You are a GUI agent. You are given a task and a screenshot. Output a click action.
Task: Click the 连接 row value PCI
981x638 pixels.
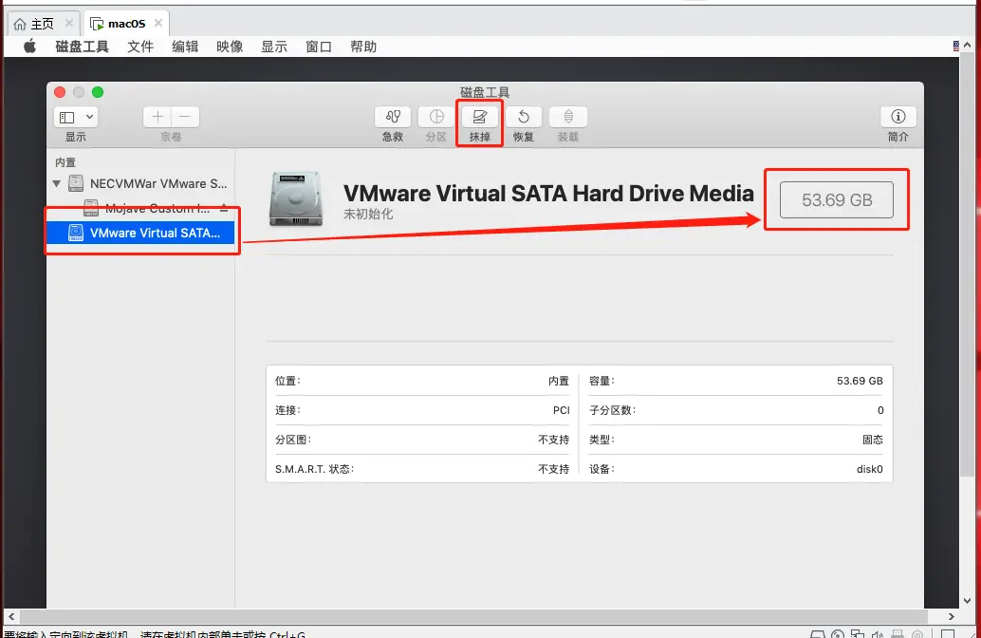[x=562, y=410]
